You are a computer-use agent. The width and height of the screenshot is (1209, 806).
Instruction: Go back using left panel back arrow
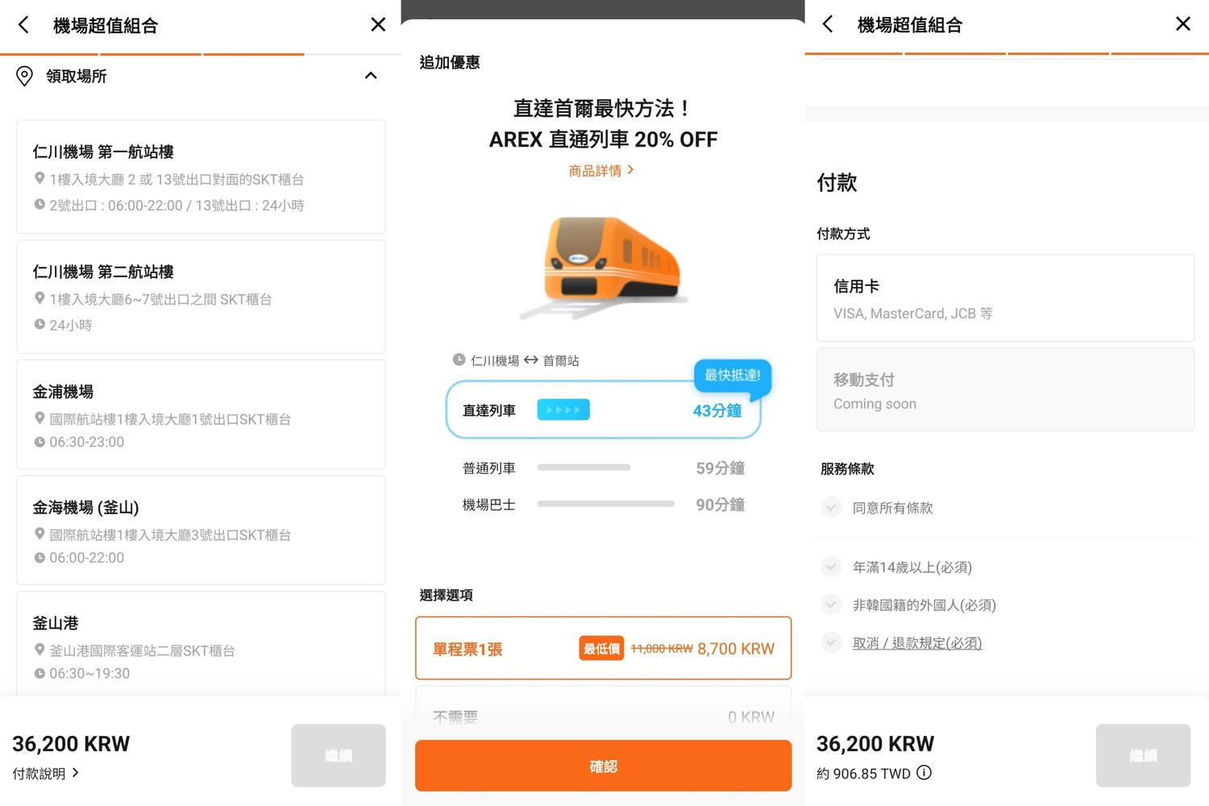click(x=23, y=25)
